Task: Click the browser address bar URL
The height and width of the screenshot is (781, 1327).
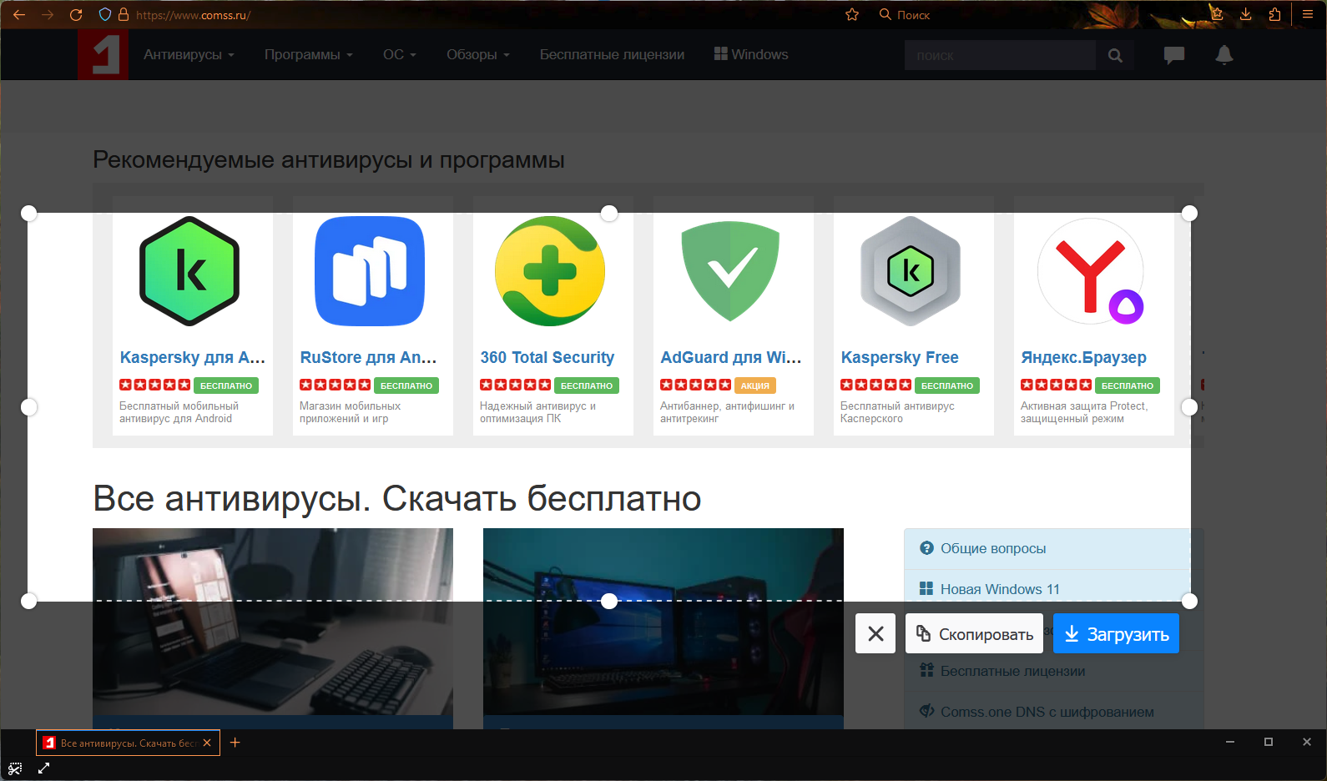Action: point(193,15)
